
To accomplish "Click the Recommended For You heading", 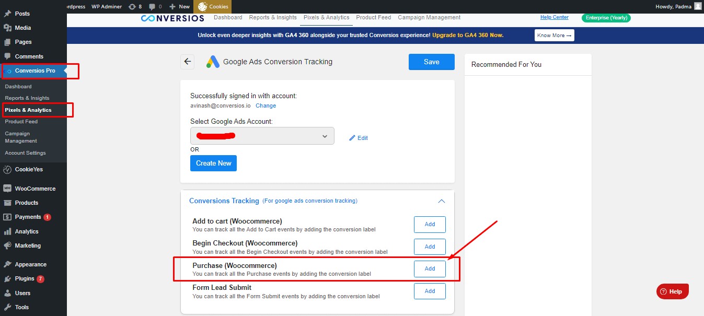I will [x=506, y=64].
